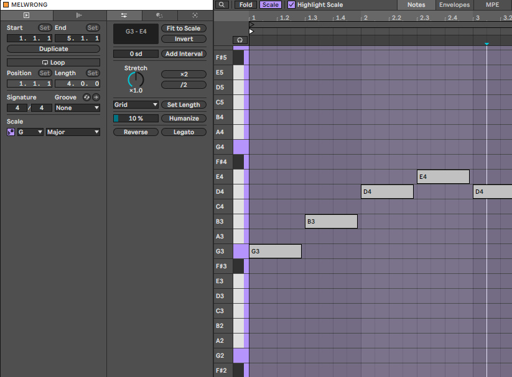Screen dimensions: 512x377
Task: Click the magnifier zoom icon
Action: coord(221,4)
